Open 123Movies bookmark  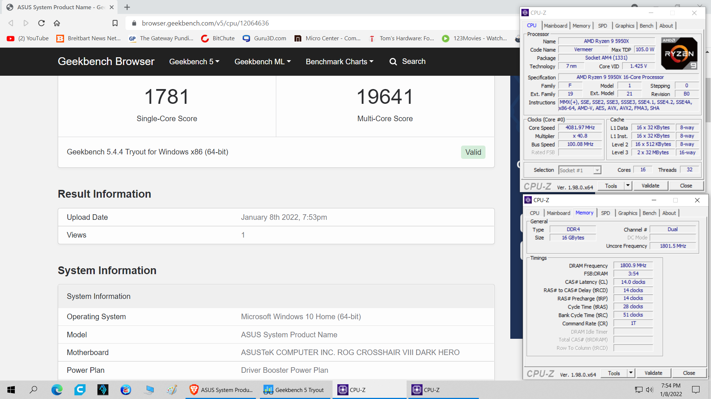pos(474,38)
